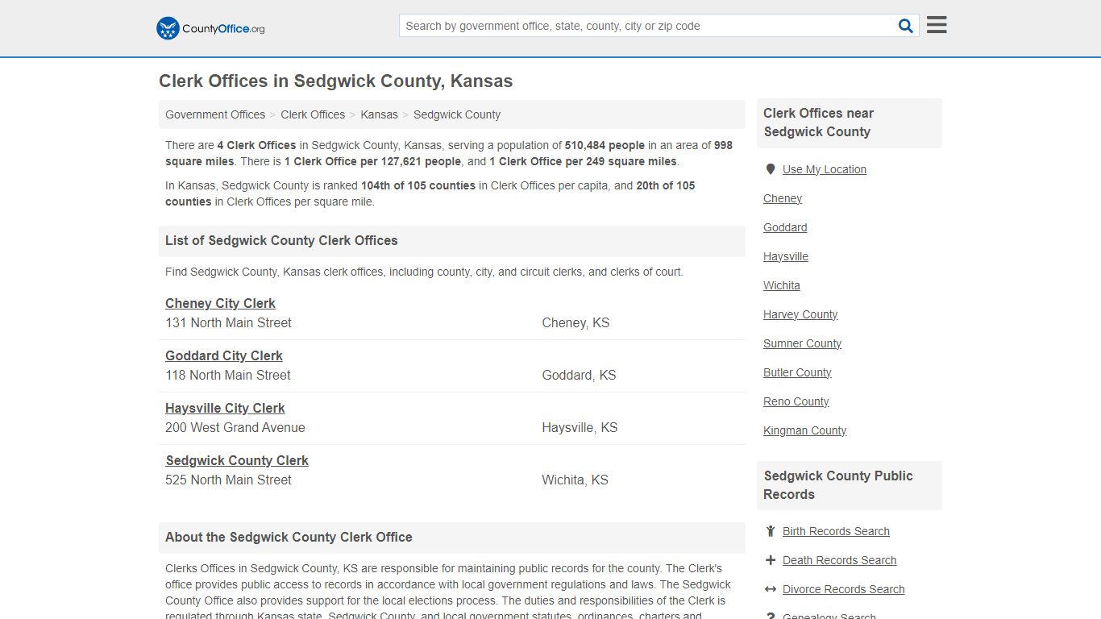The image size is (1101, 619).
Task: Click List of Sedgwick County Clerk Offices heading
Action: 281,240
